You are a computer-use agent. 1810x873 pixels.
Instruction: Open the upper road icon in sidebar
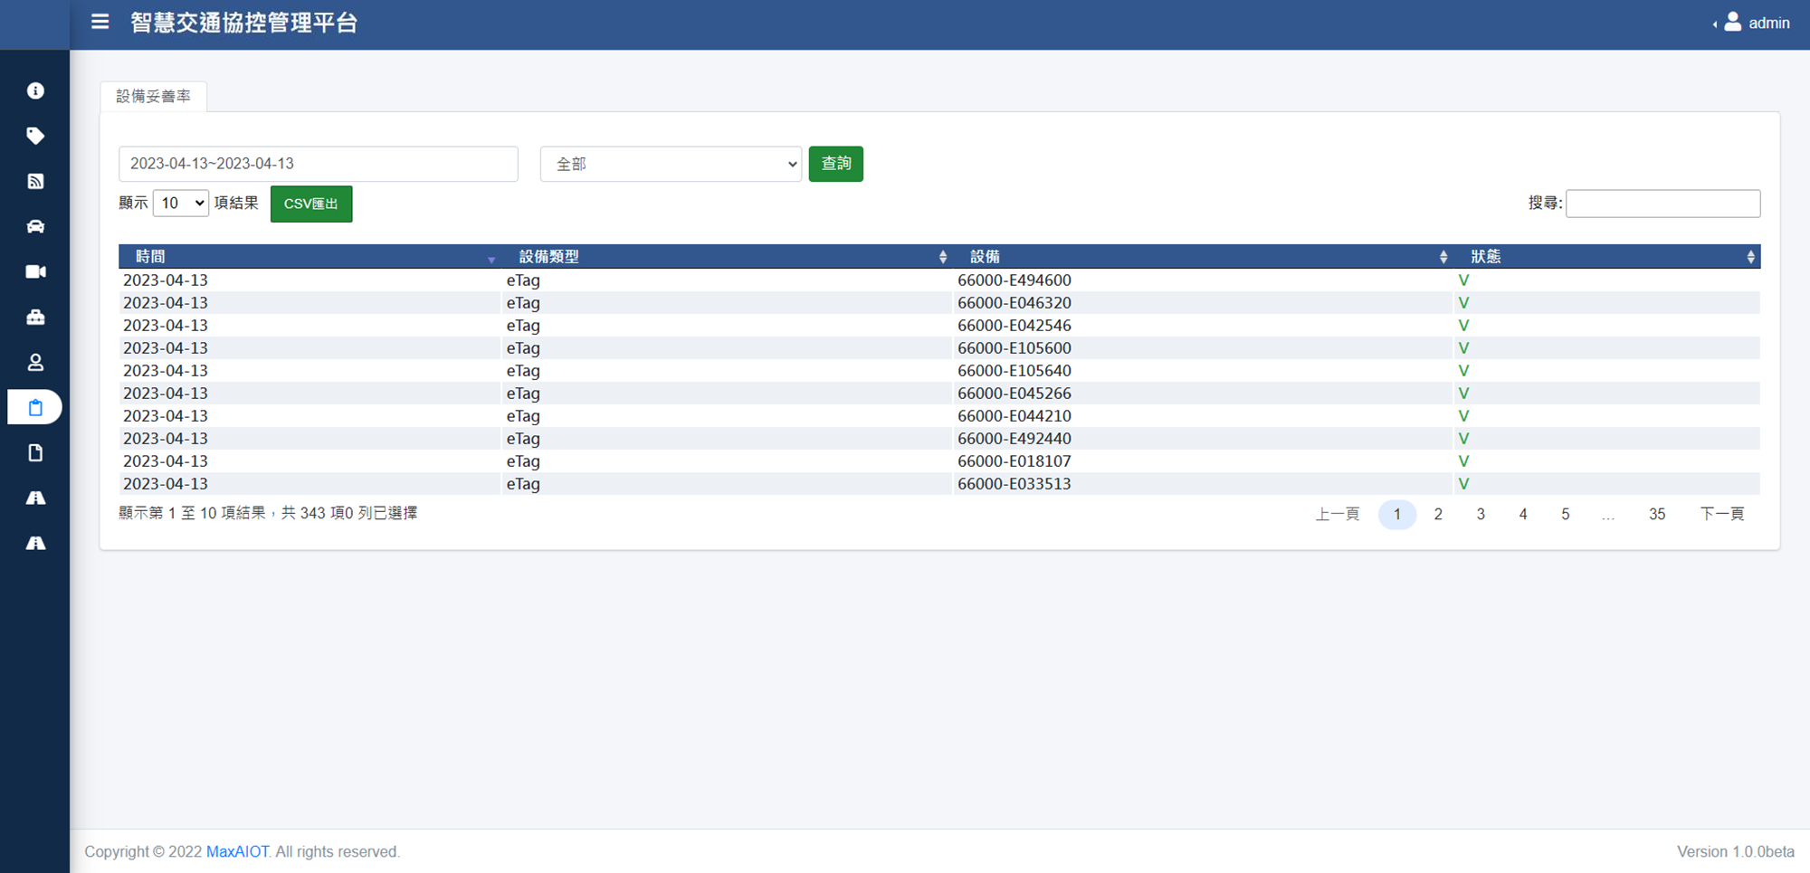[35, 498]
